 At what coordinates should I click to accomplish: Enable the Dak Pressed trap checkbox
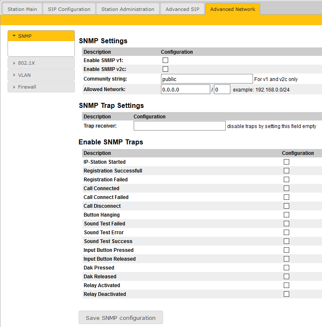(x=286, y=268)
